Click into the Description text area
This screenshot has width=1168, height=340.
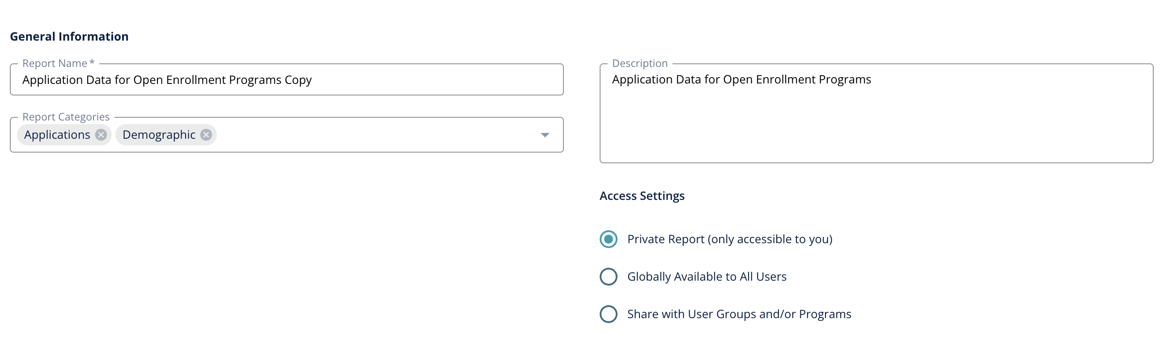point(876,113)
